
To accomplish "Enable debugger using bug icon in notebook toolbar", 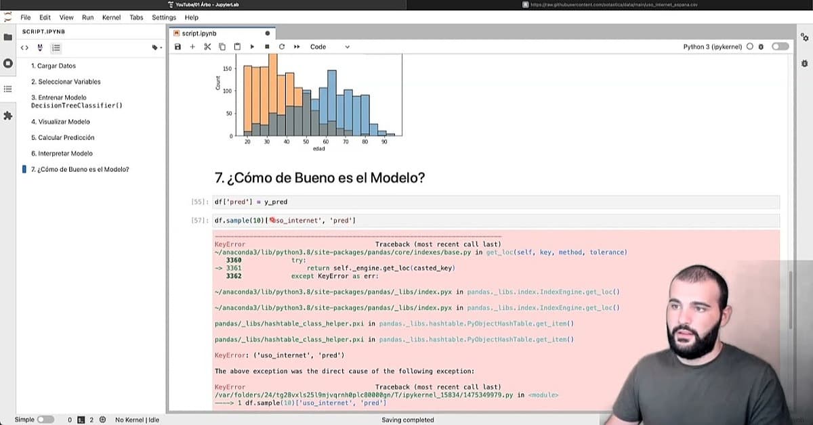I will pyautogui.click(x=761, y=47).
